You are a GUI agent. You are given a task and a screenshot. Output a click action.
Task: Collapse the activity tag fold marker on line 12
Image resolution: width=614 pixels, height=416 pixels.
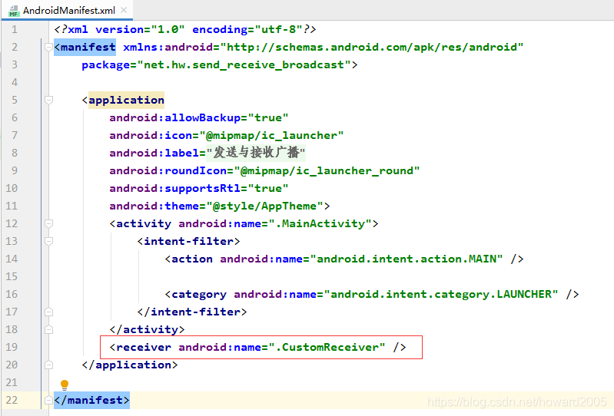point(48,223)
